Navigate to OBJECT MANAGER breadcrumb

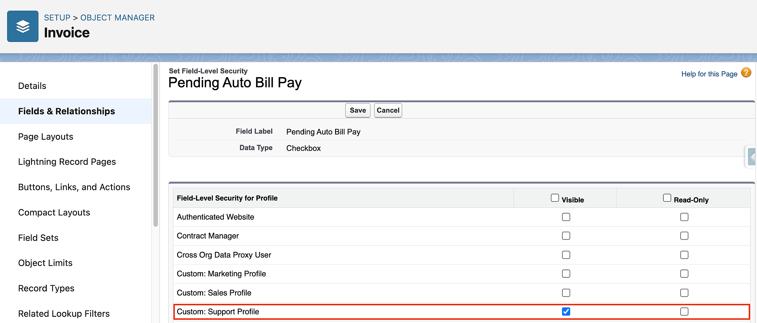click(117, 18)
